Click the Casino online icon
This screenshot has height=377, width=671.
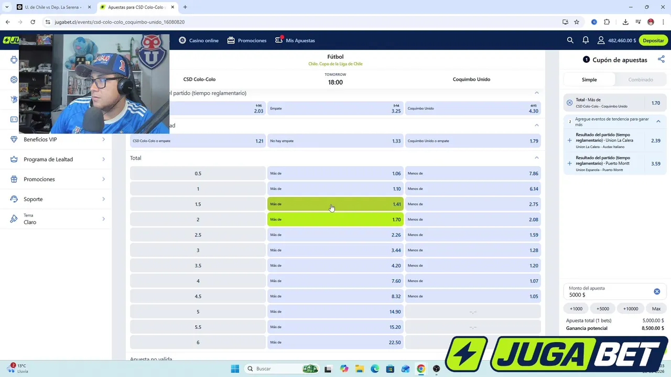coord(182,40)
